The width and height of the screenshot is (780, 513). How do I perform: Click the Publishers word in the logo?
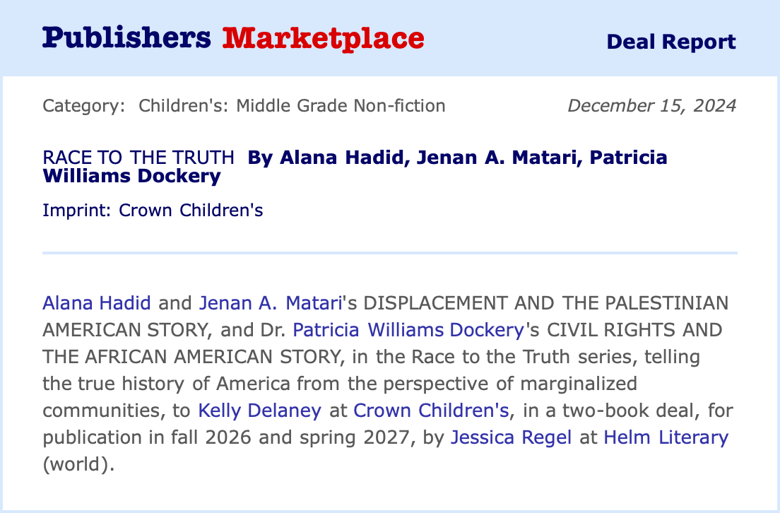point(126,37)
